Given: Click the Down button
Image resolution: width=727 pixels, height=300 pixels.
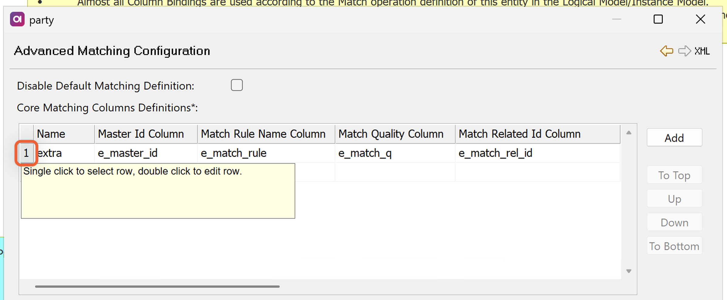Looking at the screenshot, I should tap(674, 222).
